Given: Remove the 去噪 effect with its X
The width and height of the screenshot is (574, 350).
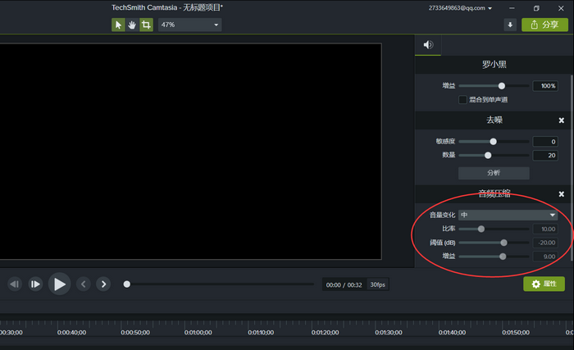Looking at the screenshot, I should pos(561,120).
